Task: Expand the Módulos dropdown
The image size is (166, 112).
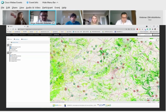Action: (25, 39)
